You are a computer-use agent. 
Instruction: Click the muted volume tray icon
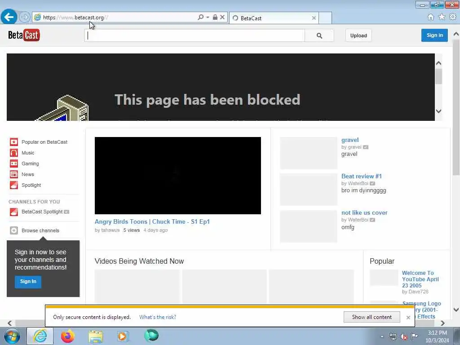pyautogui.click(x=404, y=337)
